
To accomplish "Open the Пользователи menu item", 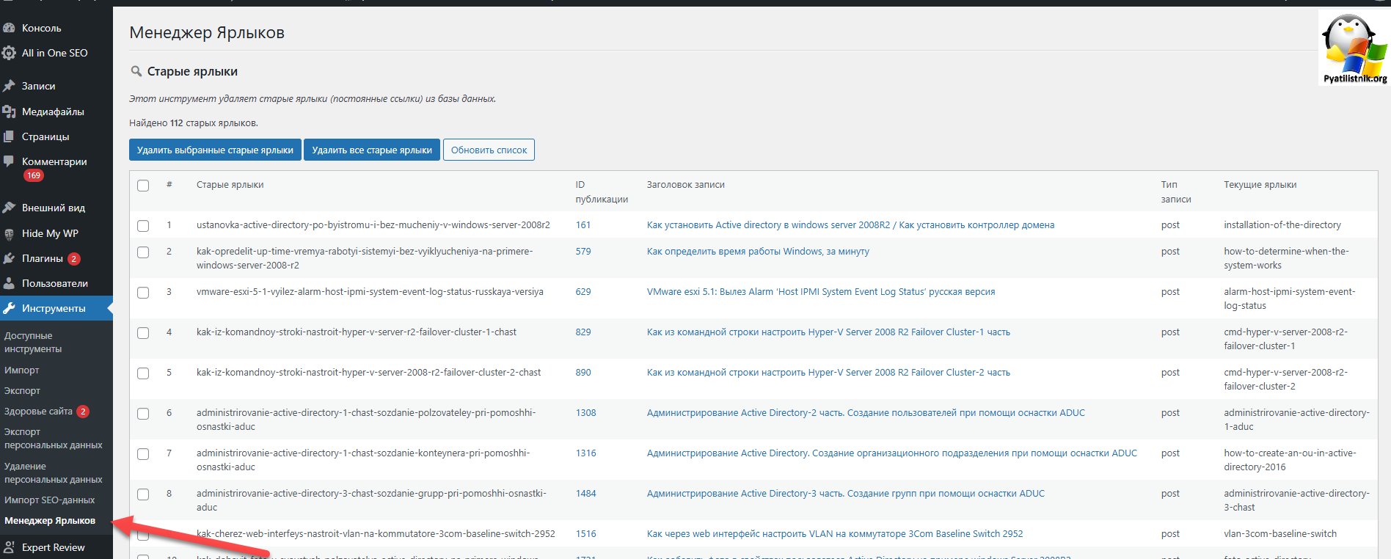I will click(x=56, y=283).
